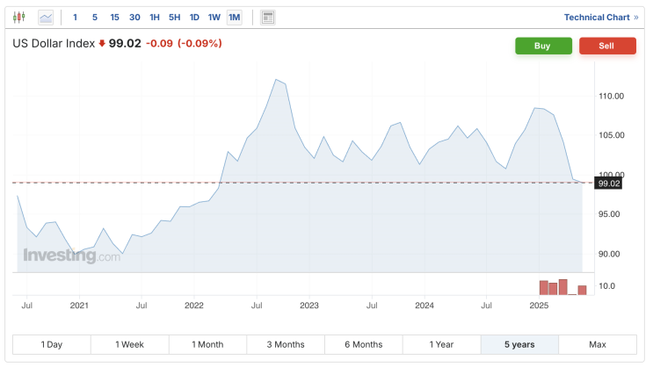Click the tallest red volume bar
The height and width of the screenshot is (367, 653).
(563, 287)
